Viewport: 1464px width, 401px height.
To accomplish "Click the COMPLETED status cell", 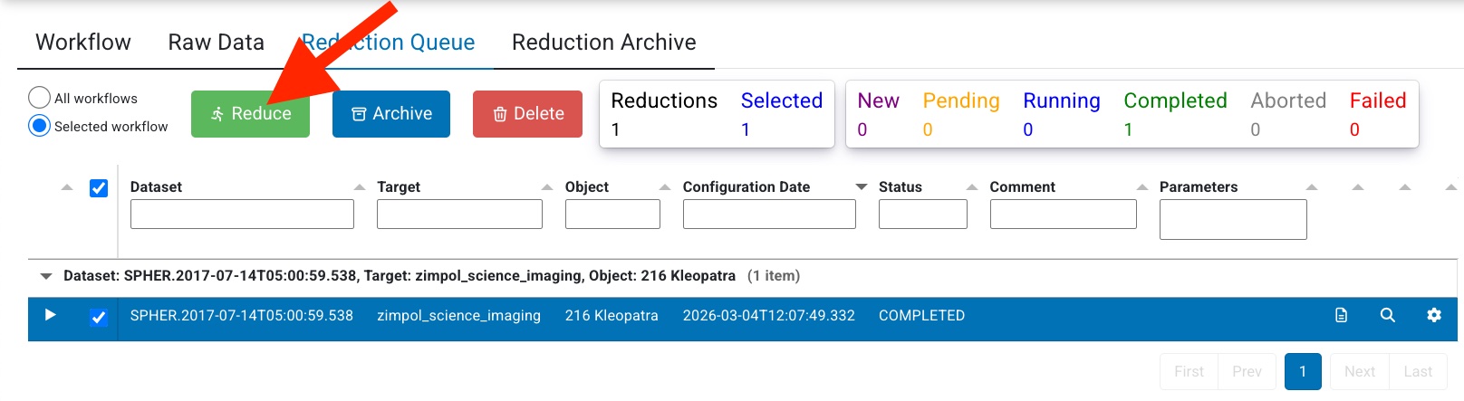I will coord(921,316).
